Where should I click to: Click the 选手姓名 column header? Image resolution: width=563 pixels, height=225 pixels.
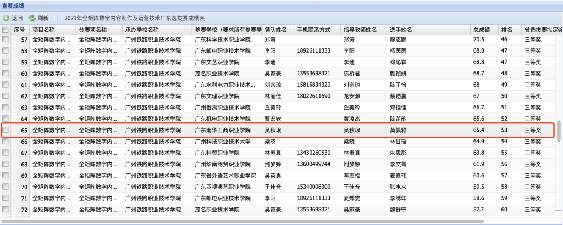pos(401,30)
